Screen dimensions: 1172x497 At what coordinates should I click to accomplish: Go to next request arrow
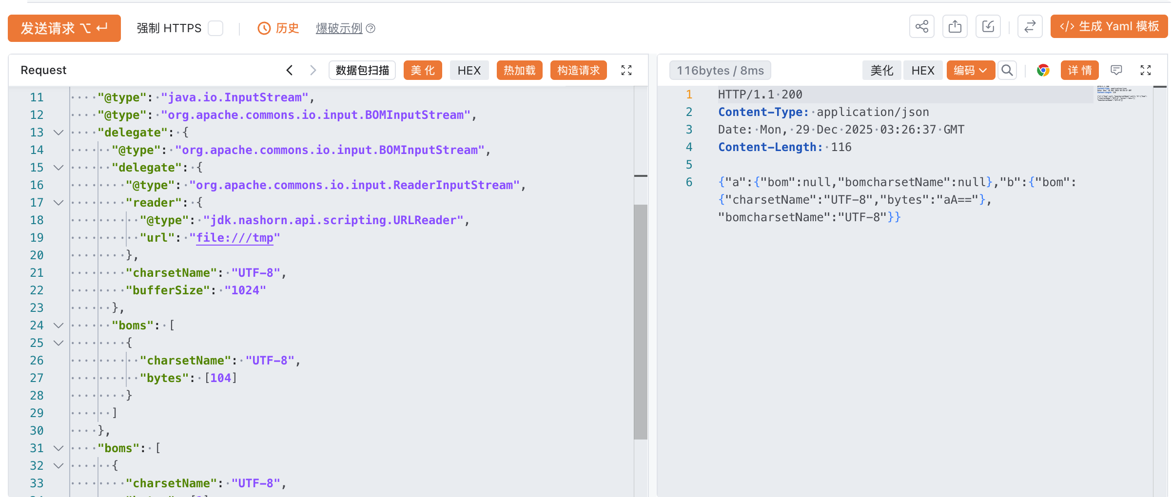[x=313, y=70]
